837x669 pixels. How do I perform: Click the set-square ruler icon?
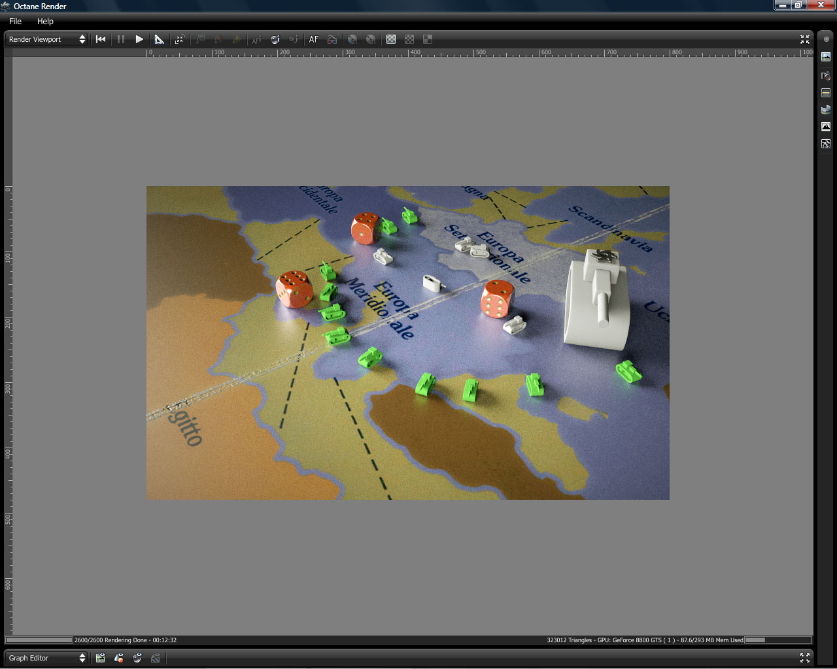point(160,39)
